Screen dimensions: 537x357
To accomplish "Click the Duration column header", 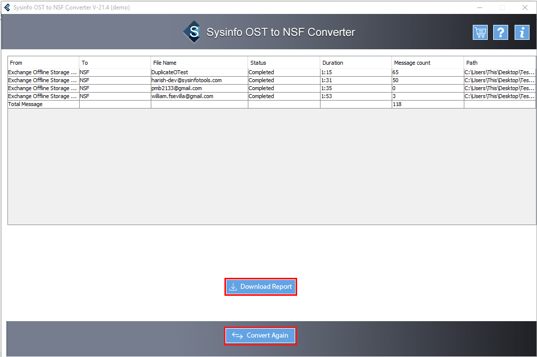I will click(x=355, y=63).
